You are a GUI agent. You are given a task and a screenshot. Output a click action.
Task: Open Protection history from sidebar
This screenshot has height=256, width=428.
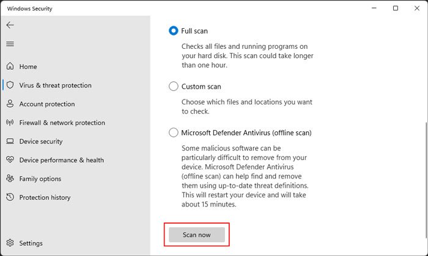(45, 198)
